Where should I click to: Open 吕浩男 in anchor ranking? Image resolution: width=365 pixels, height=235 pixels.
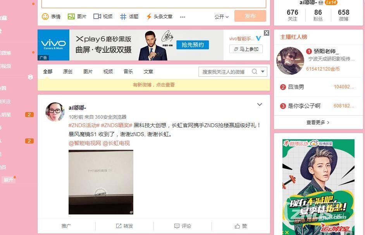(x=296, y=87)
